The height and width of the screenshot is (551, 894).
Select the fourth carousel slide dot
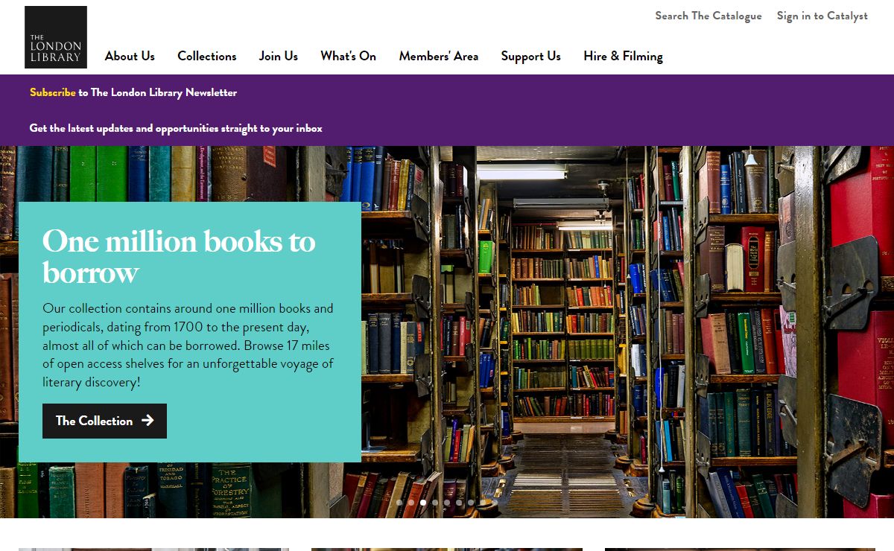tap(435, 503)
